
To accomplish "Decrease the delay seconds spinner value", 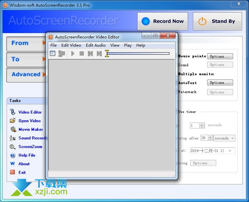I will [202, 127].
